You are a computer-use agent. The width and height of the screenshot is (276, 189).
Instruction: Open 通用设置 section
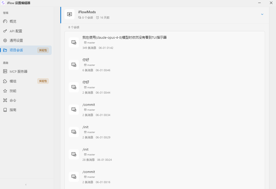tap(26, 40)
